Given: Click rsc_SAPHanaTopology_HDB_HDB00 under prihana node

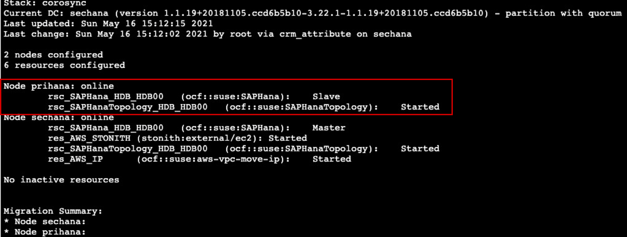Looking at the screenshot, I should [127, 107].
